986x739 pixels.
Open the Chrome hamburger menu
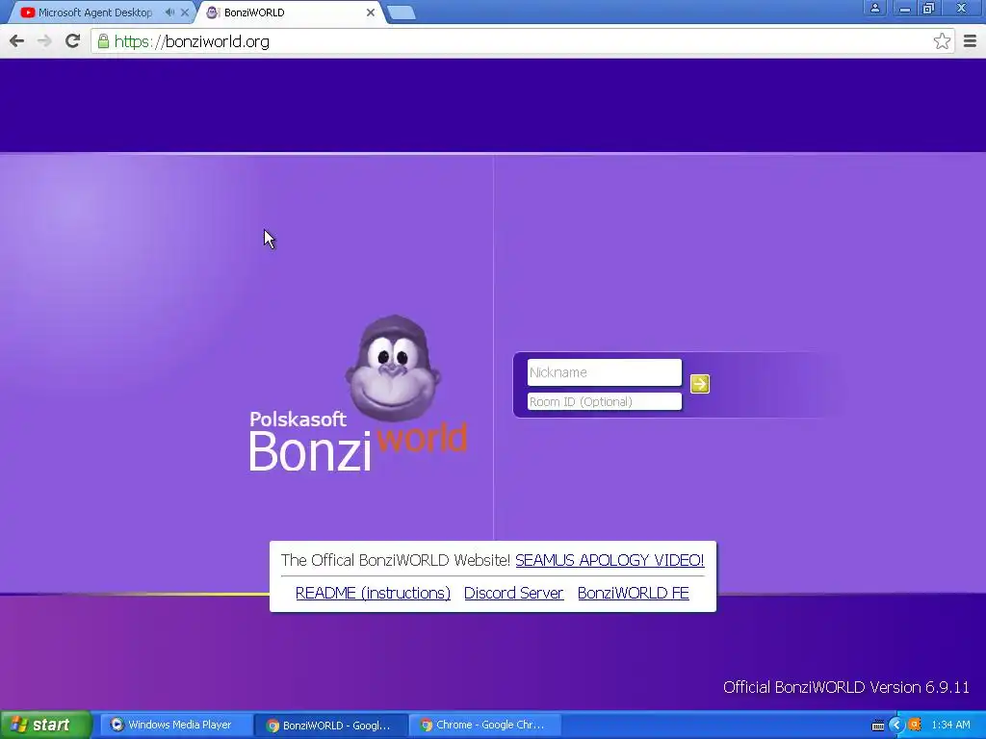pos(970,41)
